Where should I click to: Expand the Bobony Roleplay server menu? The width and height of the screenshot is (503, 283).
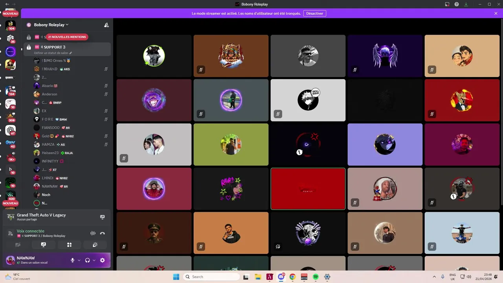point(51,25)
